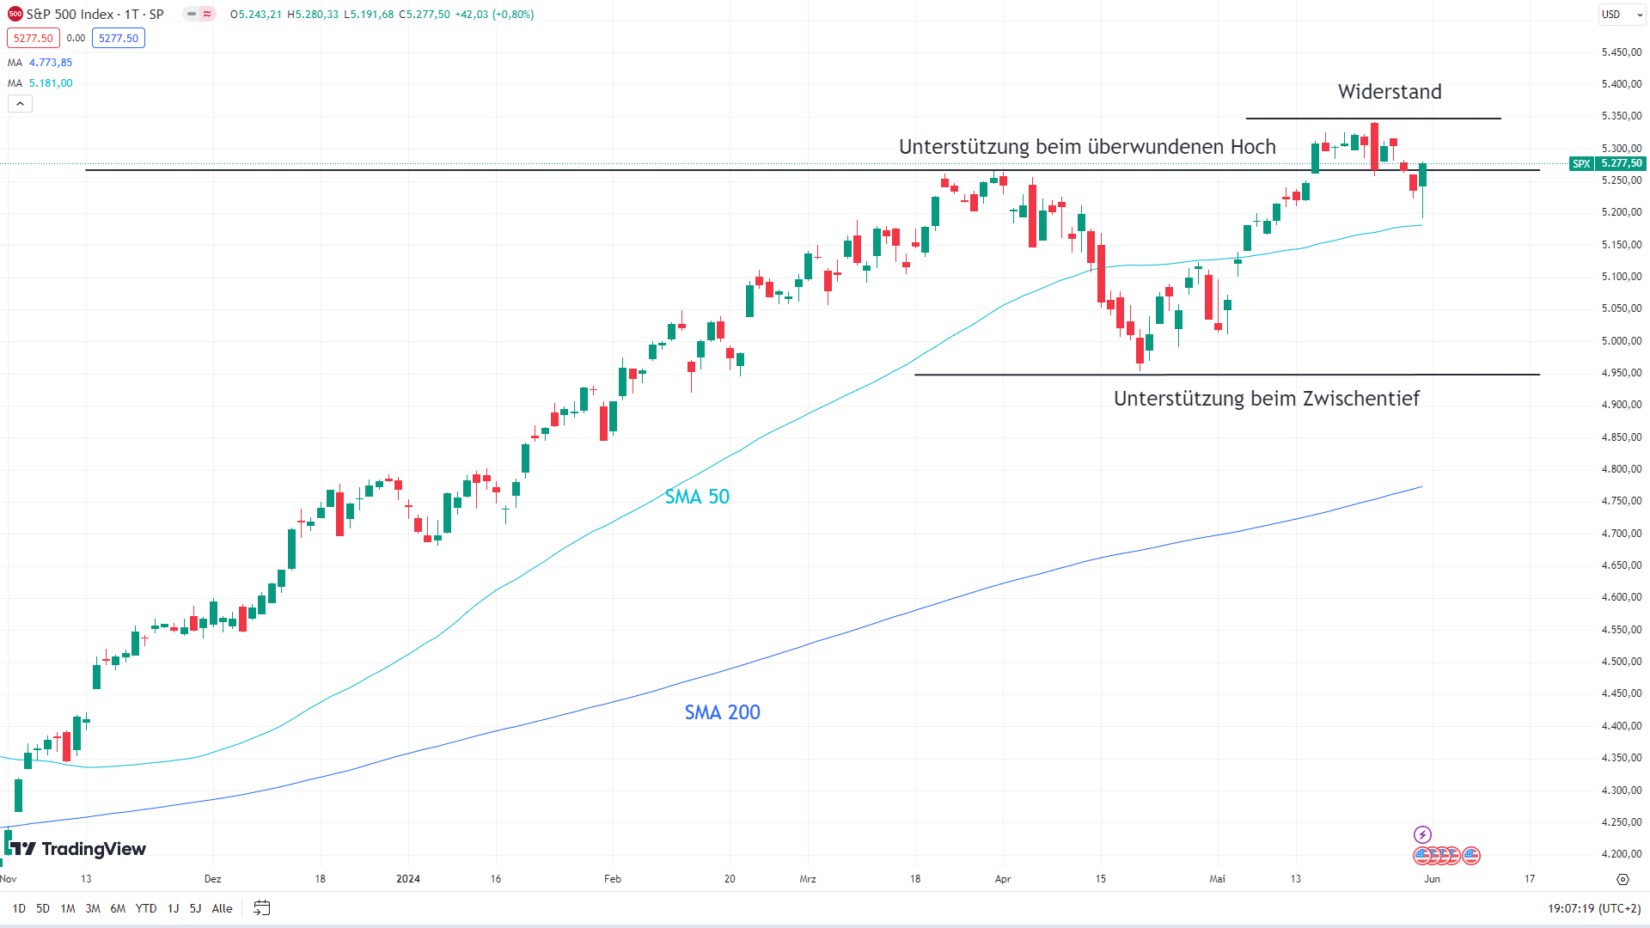Select the Widerstand text annotation
This screenshot has height=928, width=1650.
(x=1390, y=92)
